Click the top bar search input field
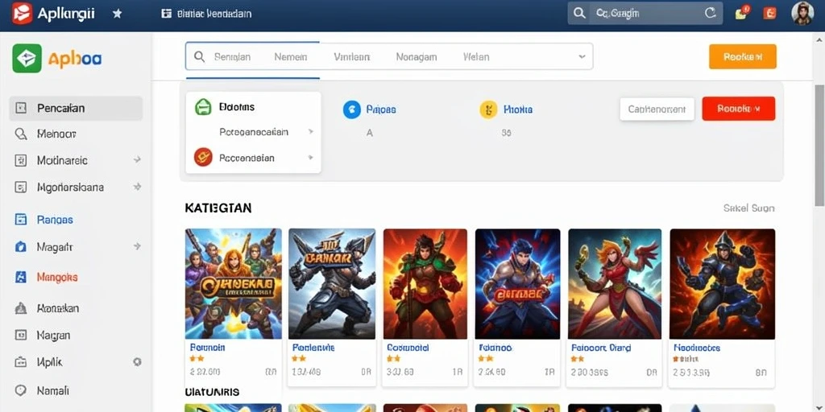The width and height of the screenshot is (825, 412). [645, 13]
